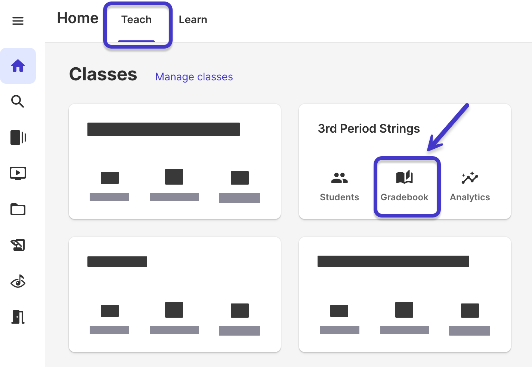The height and width of the screenshot is (367, 532).
Task: Toggle the hamburger menu open
Action: click(x=18, y=21)
